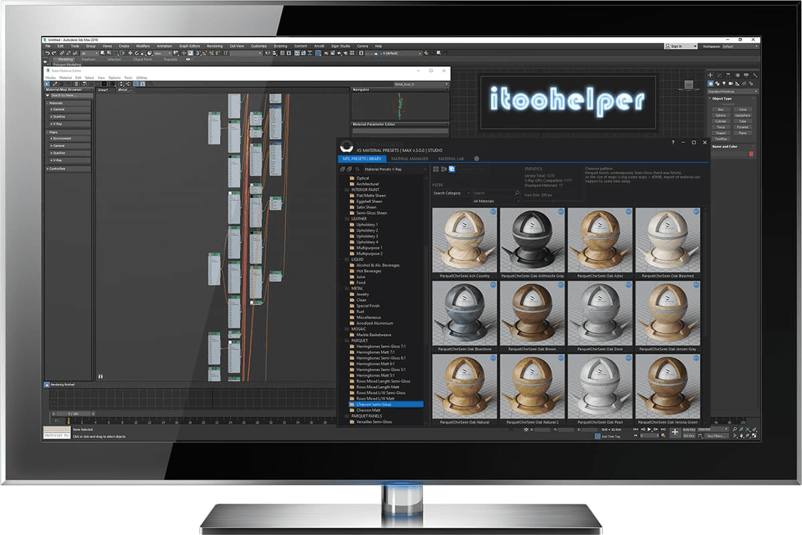
Task: Select the Cameras category icon
Action: 730,83
